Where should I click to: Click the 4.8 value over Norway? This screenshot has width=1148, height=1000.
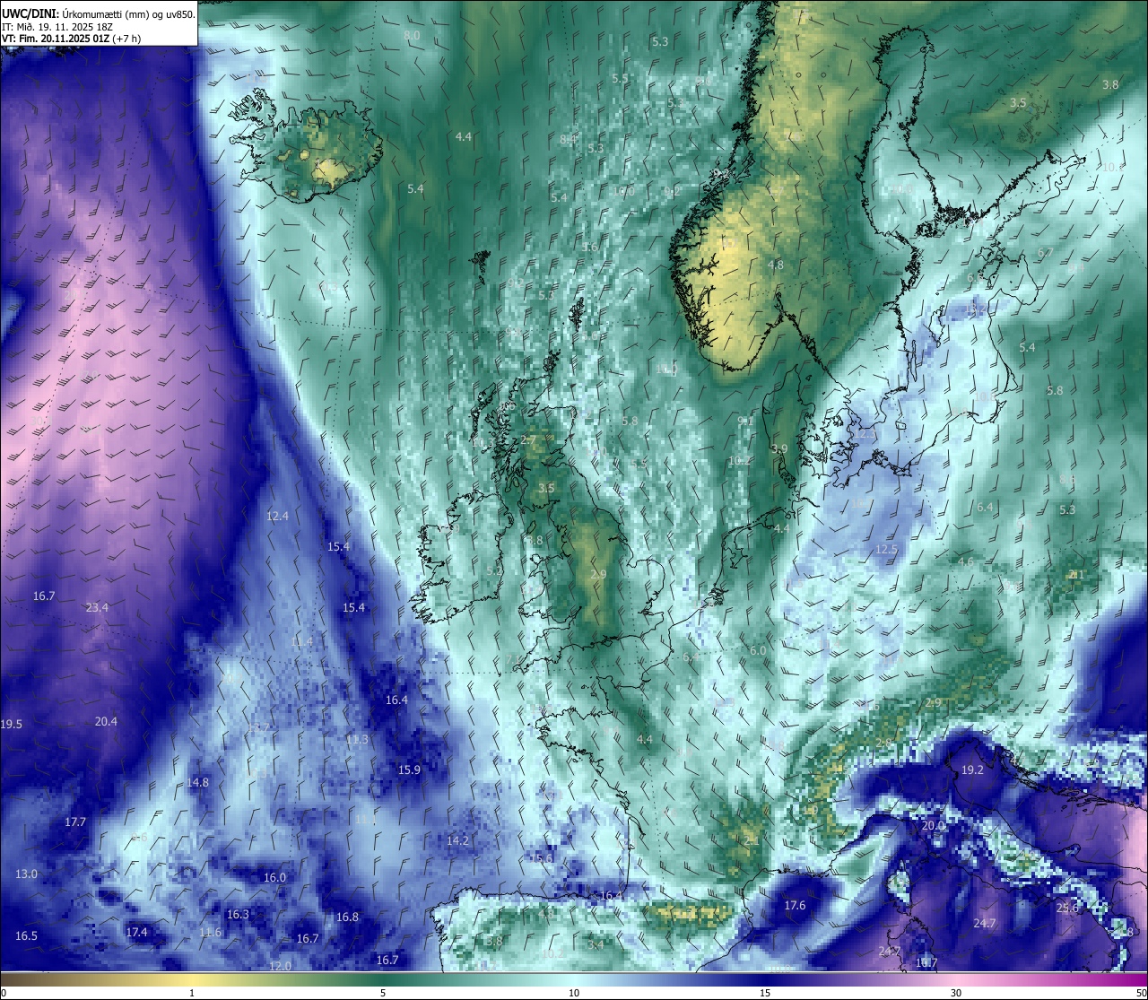point(776,265)
